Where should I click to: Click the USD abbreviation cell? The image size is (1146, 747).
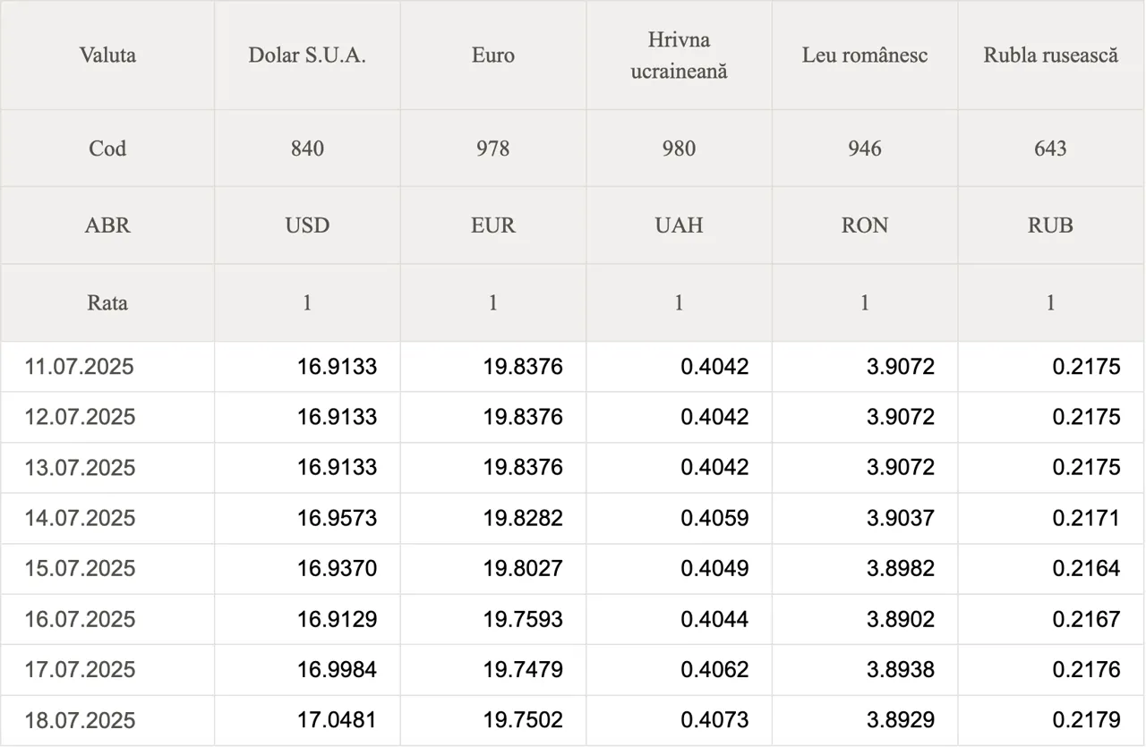pos(307,225)
